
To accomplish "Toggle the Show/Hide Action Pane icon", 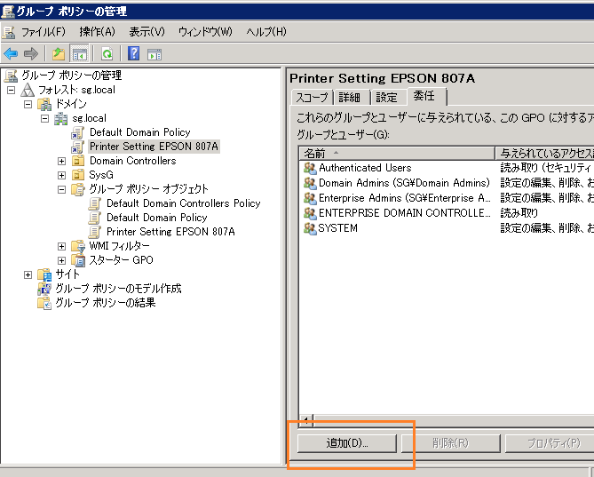I will click(x=154, y=54).
